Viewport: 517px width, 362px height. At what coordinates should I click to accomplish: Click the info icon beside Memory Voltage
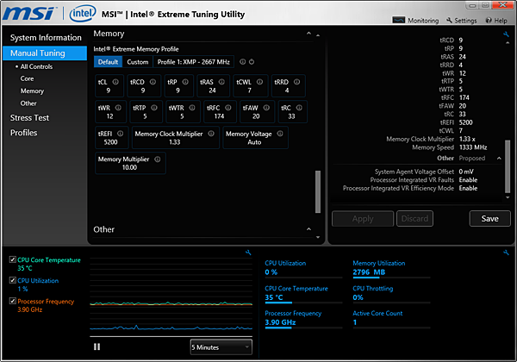coord(280,134)
